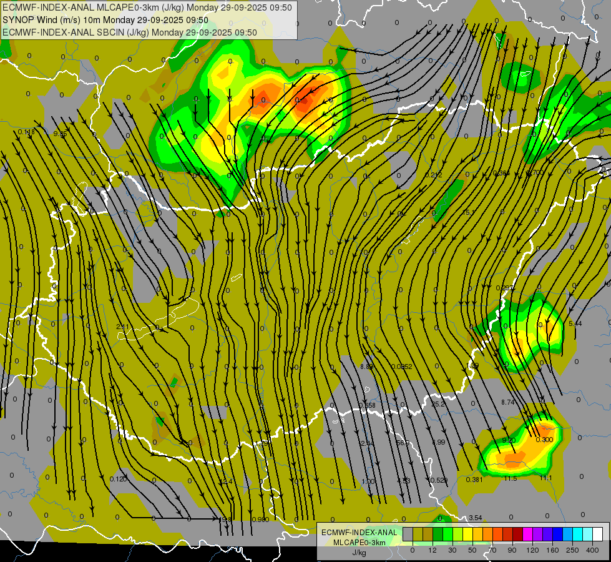Viewport: 611px width, 562px height.
Task: Click the map value 0.700
Action: coord(535,172)
